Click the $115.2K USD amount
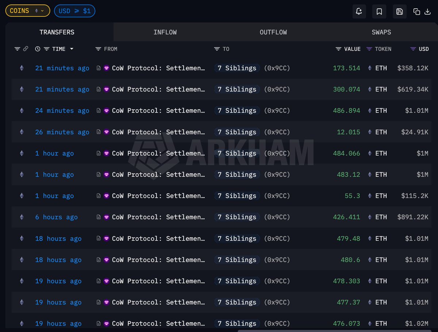Image resolution: width=438 pixels, height=332 pixels. [415, 196]
